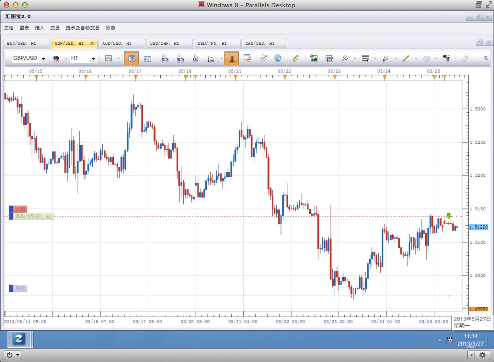494x362 pixels.
Task: Open the 图表 menu
Action: coord(24,28)
